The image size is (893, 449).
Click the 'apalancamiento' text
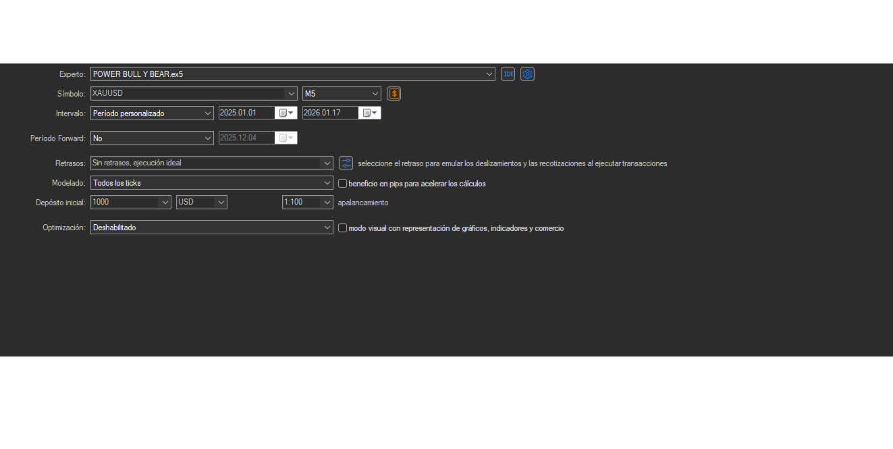pos(363,203)
